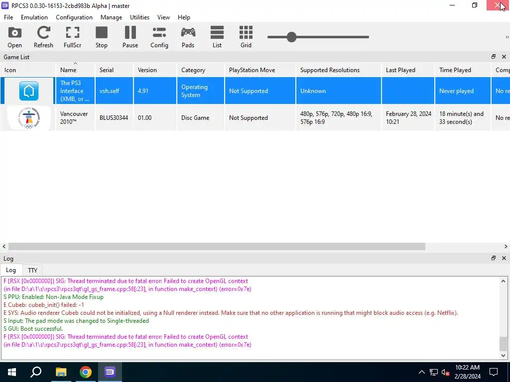Click log scroll down arrow
Screen dimensions: 510x382
(x=503, y=355)
